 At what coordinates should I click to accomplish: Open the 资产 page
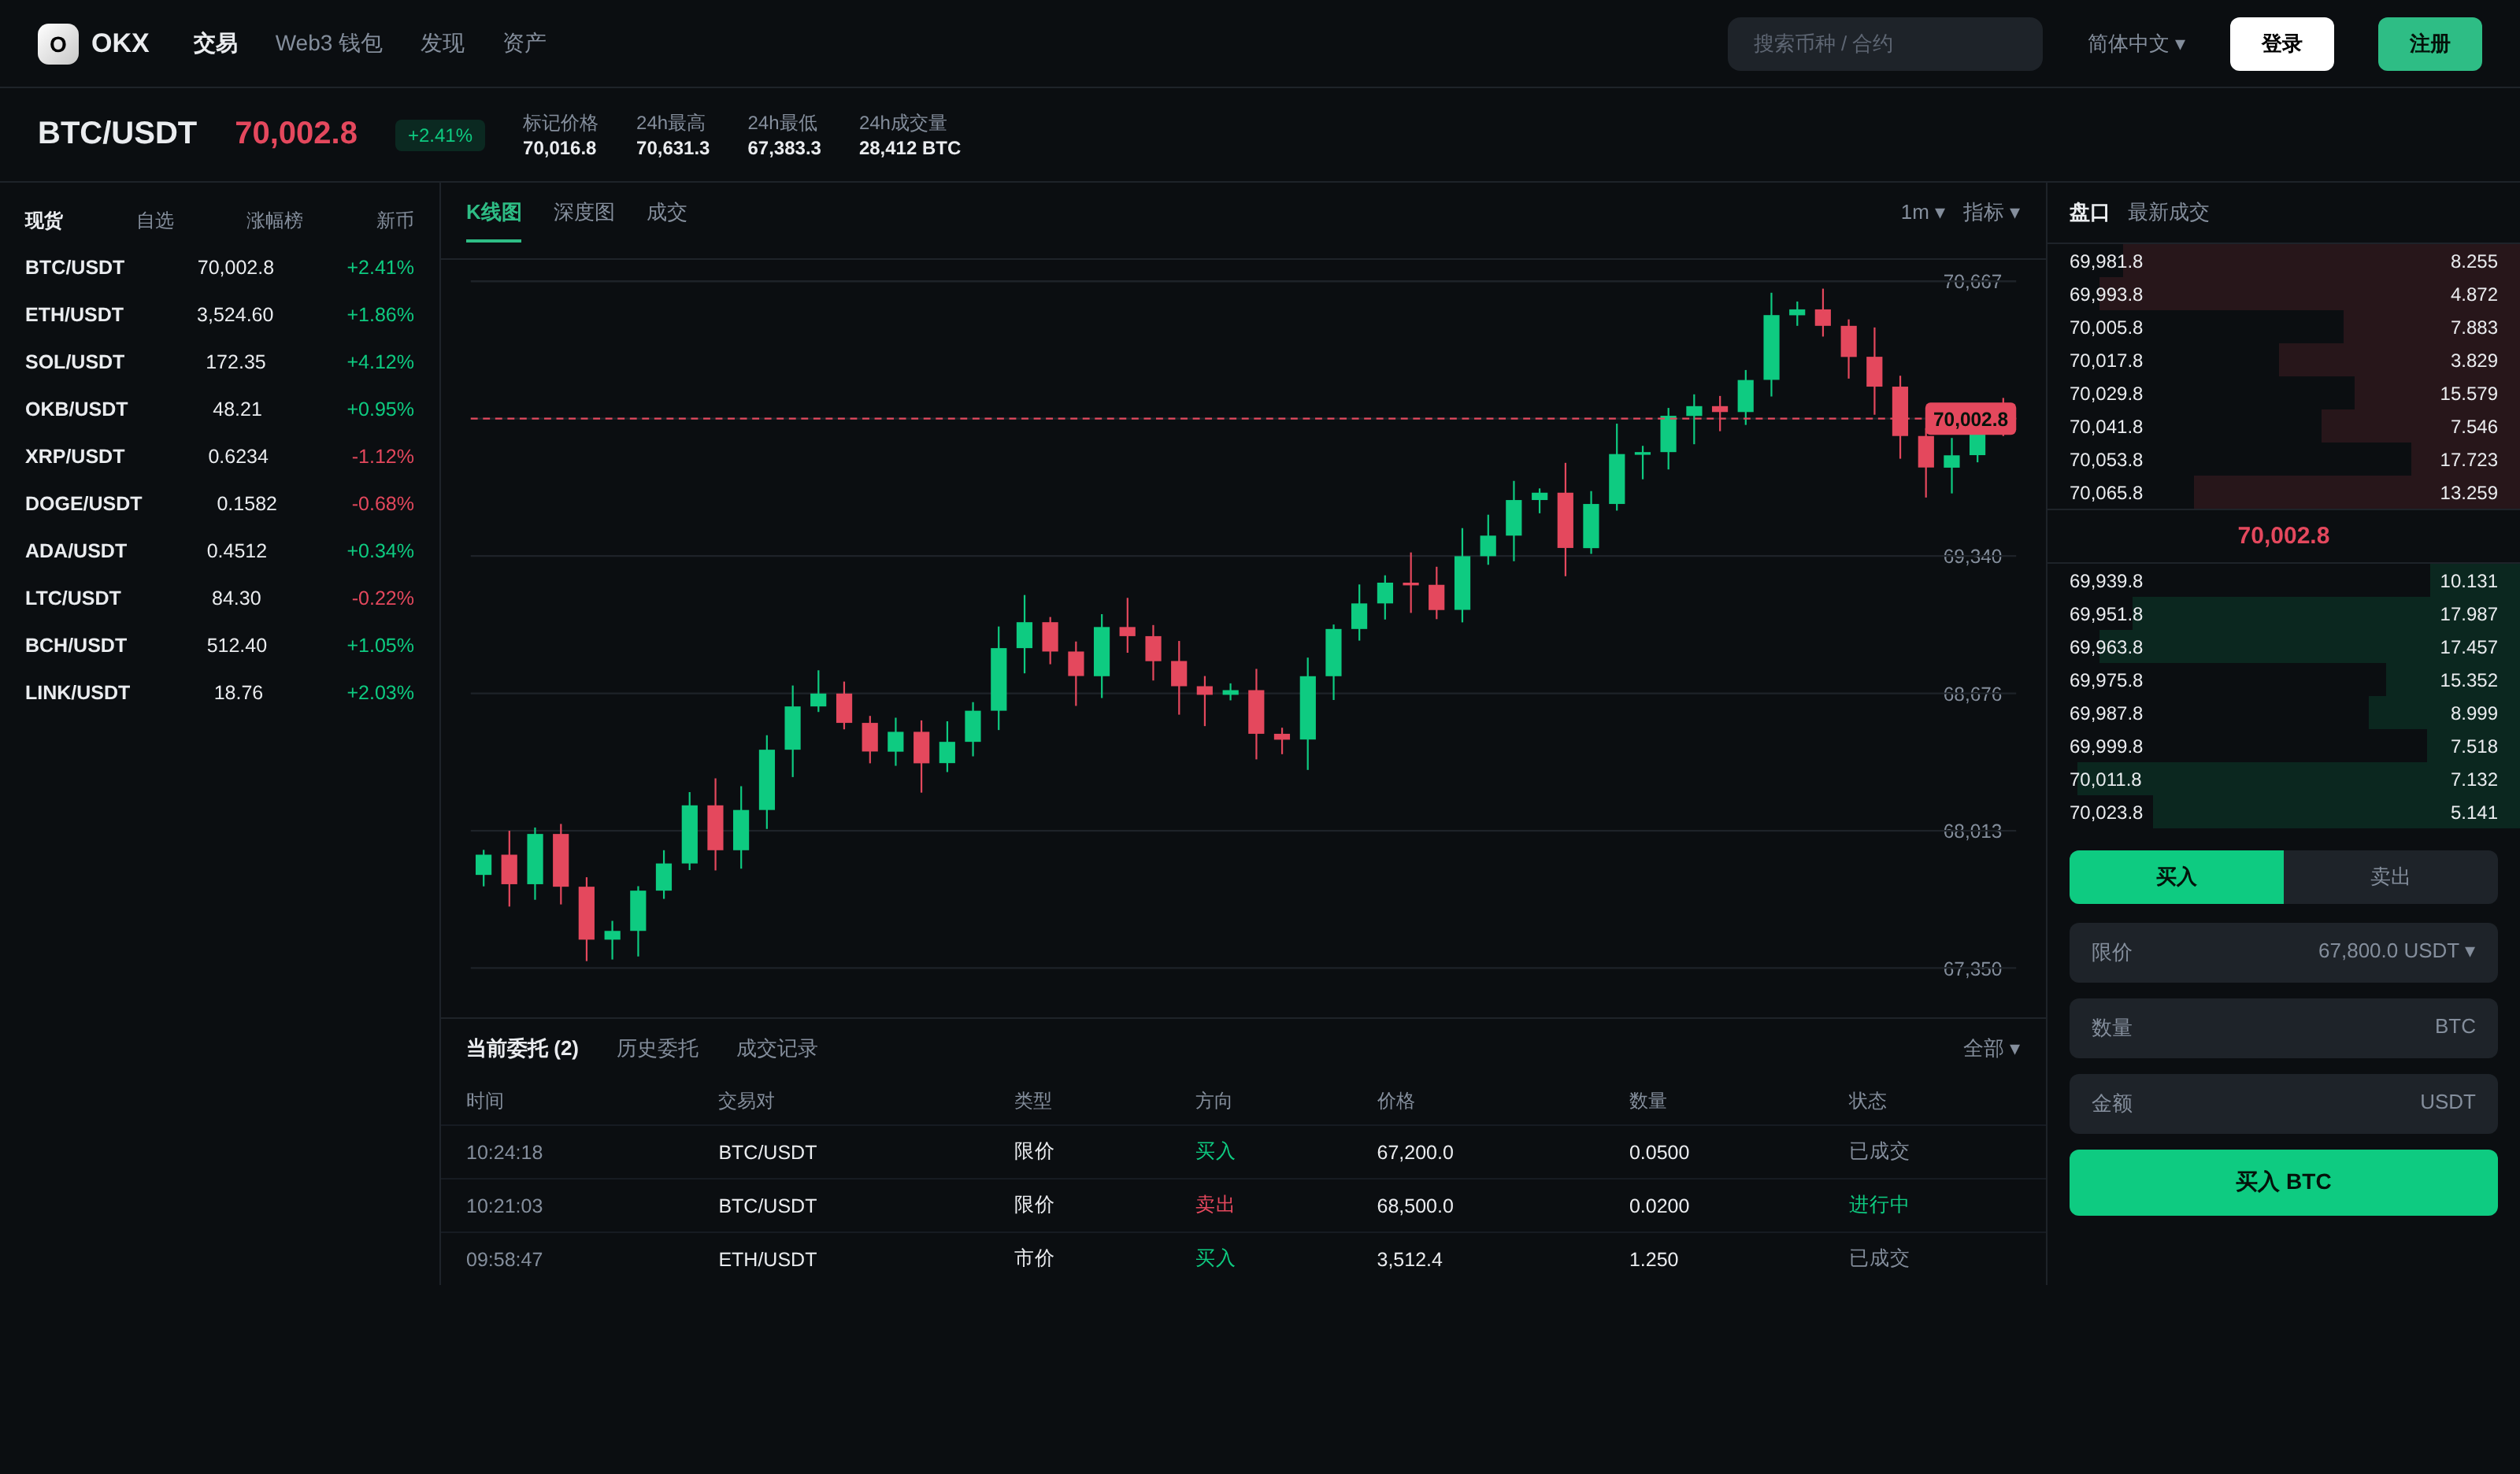pyautogui.click(x=524, y=44)
